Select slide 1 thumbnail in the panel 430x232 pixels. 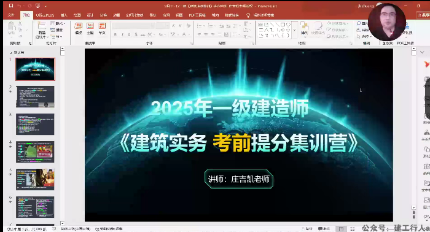pos(35,69)
